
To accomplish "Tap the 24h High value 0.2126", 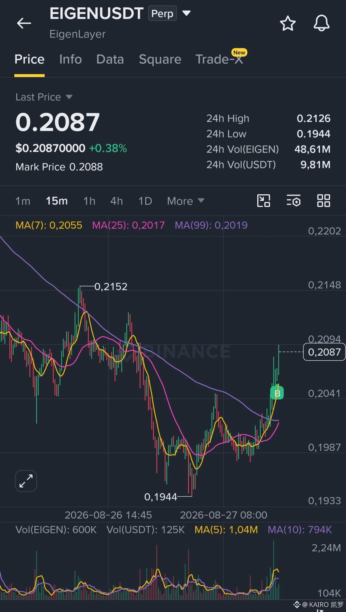I will pyautogui.click(x=313, y=118).
